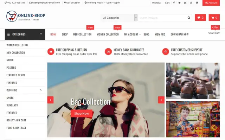Select Featured Beside category in sidebar
Image resolution: width=225 pixels, height=140 pixels.
[x=16, y=75]
